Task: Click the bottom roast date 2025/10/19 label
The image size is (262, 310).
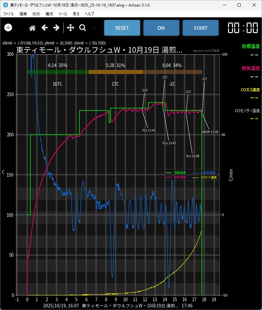Action: (x=61, y=306)
